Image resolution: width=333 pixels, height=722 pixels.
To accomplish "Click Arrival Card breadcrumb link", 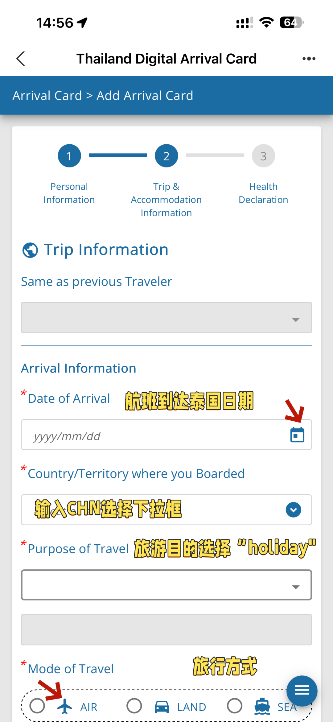I will pyautogui.click(x=47, y=96).
